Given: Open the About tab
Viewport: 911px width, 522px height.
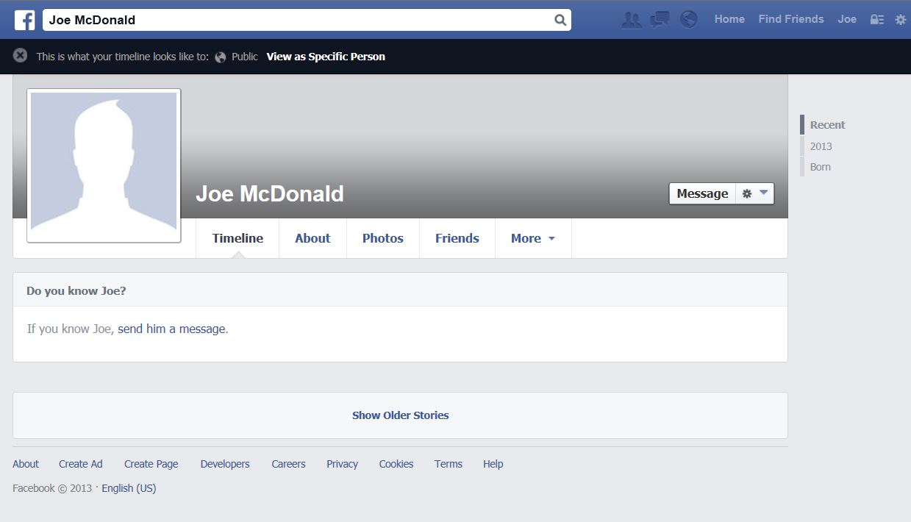Looking at the screenshot, I should pyautogui.click(x=312, y=238).
